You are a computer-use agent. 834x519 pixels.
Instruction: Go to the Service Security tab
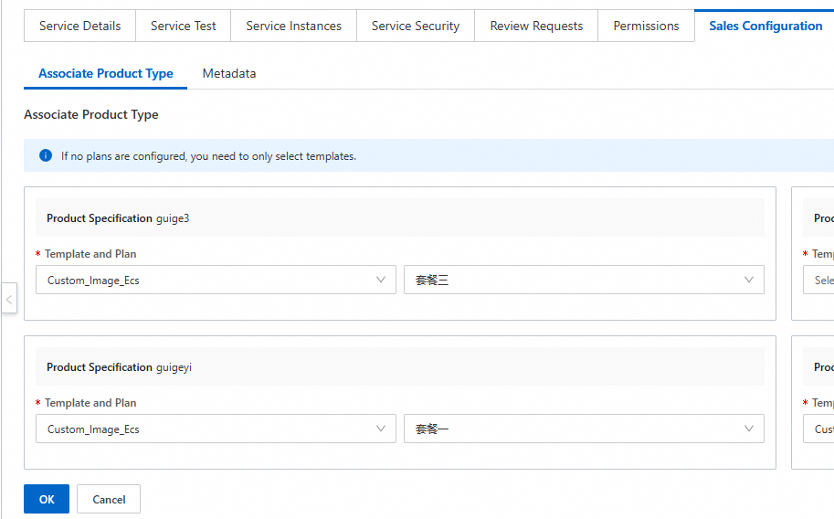click(x=416, y=26)
